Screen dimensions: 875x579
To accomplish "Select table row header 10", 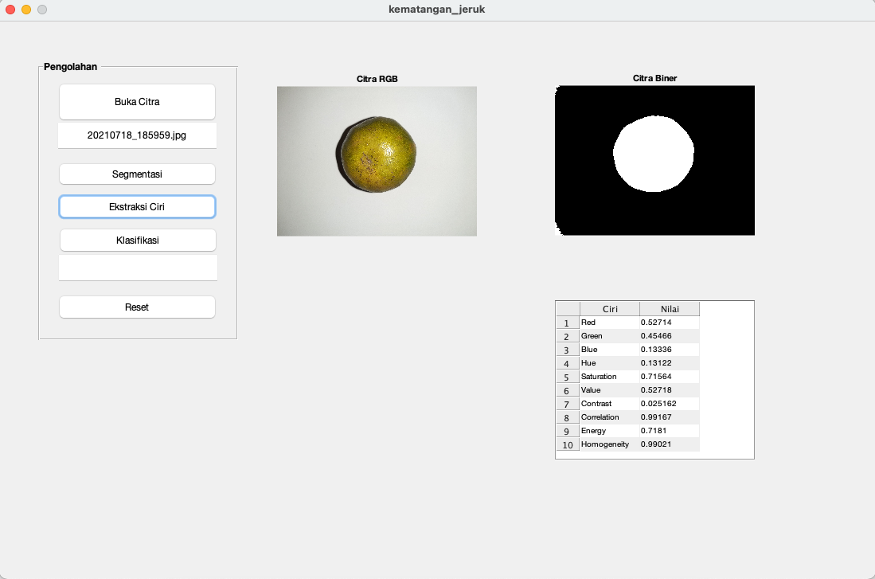I will click(x=568, y=444).
